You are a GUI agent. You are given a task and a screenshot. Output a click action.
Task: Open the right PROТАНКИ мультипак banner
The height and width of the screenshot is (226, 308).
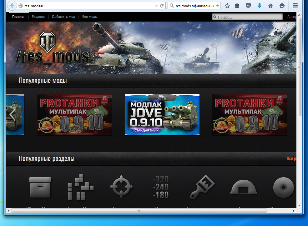click(250, 115)
